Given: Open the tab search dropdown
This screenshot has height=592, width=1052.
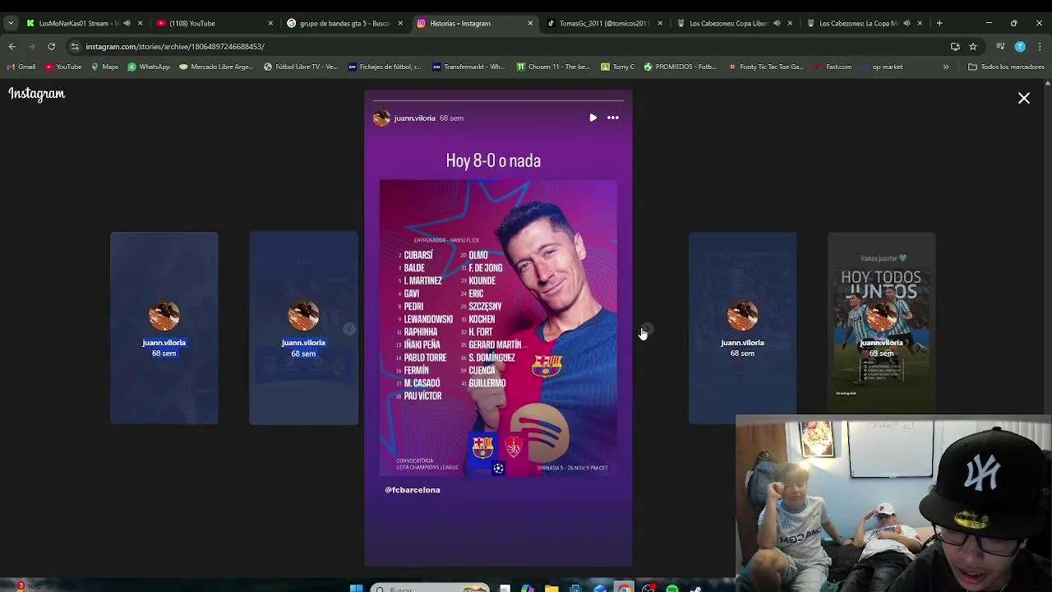Looking at the screenshot, I should click(10, 23).
